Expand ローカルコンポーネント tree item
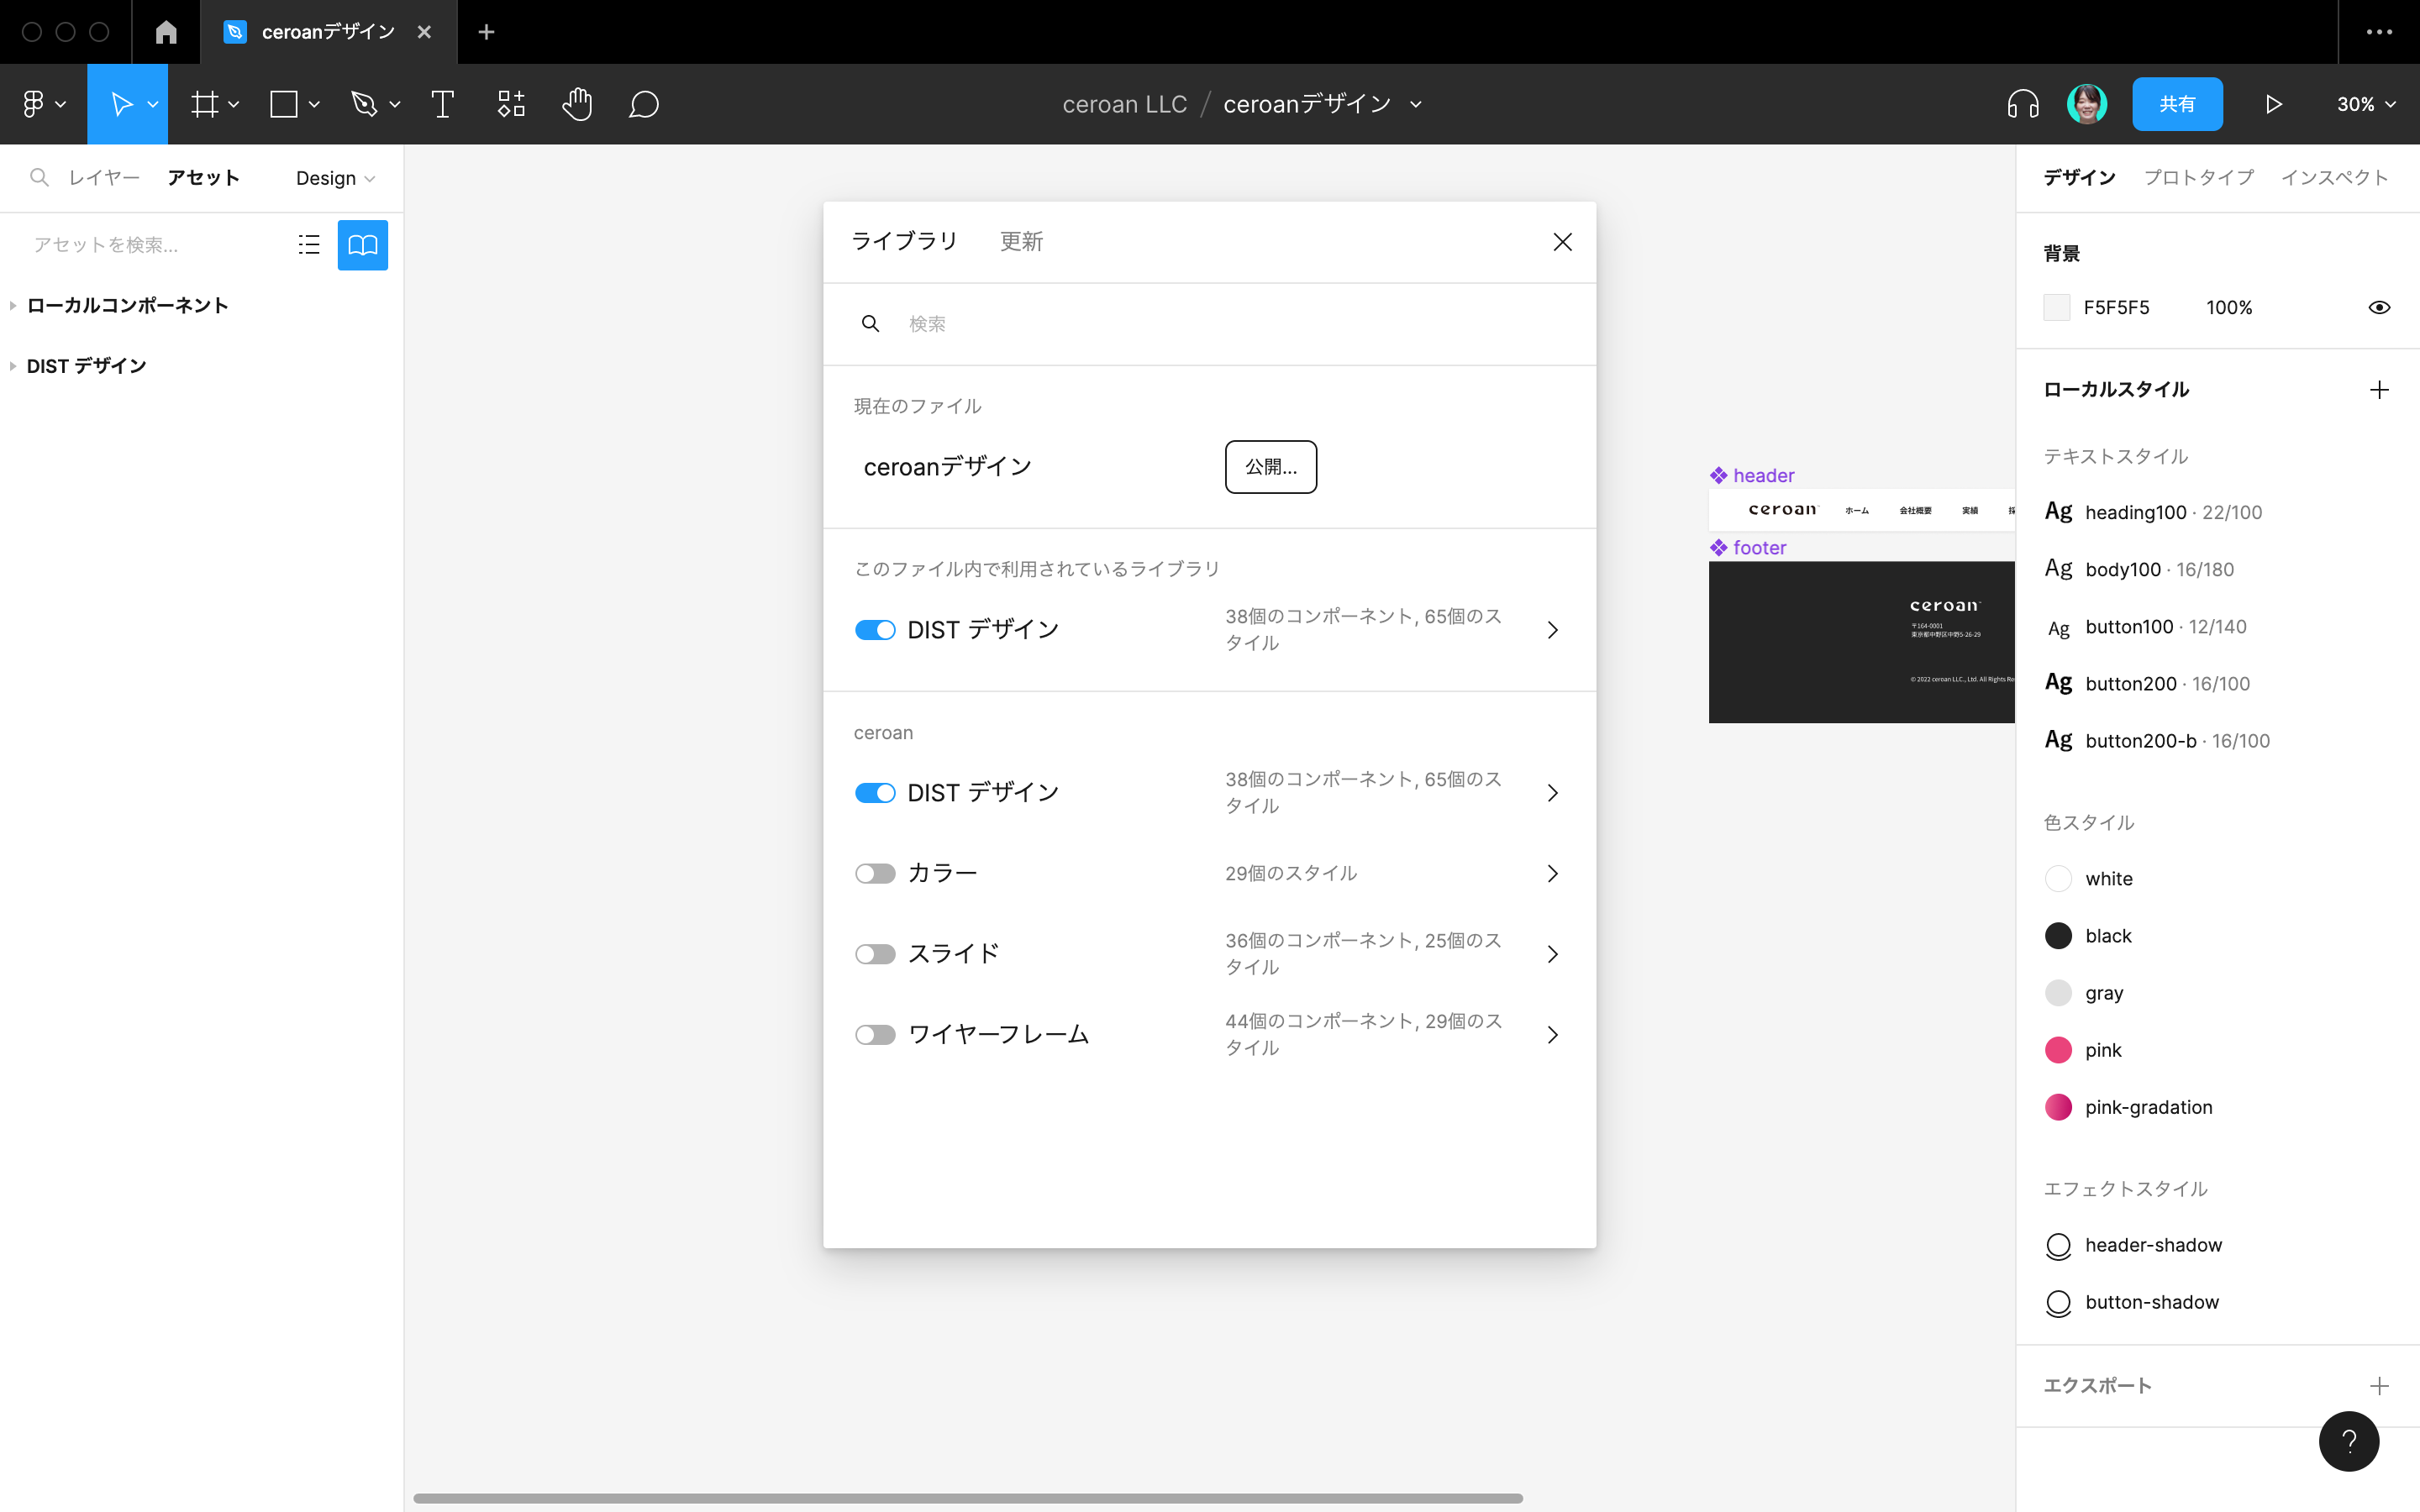This screenshot has width=2420, height=1512. tap(14, 305)
